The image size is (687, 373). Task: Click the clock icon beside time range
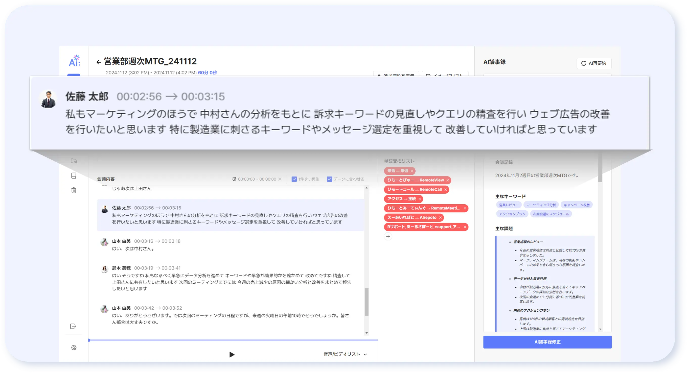234,179
